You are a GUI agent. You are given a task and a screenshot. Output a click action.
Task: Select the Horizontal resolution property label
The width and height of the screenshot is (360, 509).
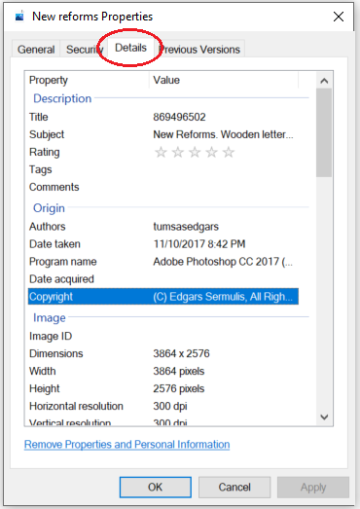[76, 406]
